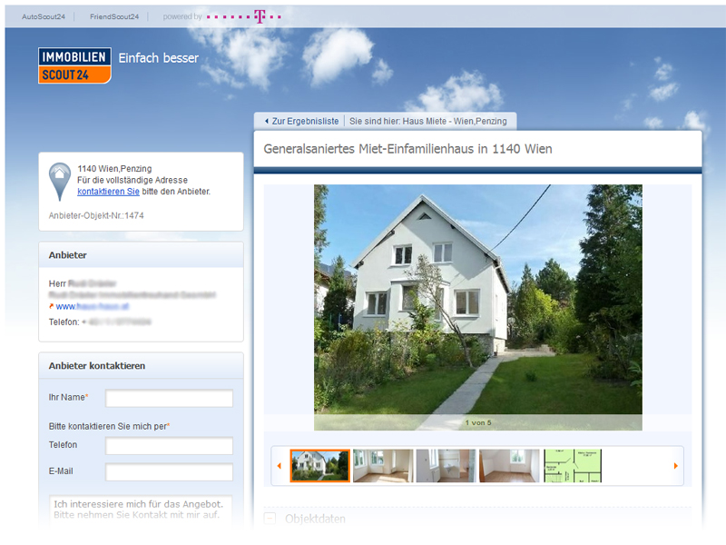Click the Anbieter section heading
Image resolution: width=726 pixels, height=545 pixels.
67,255
